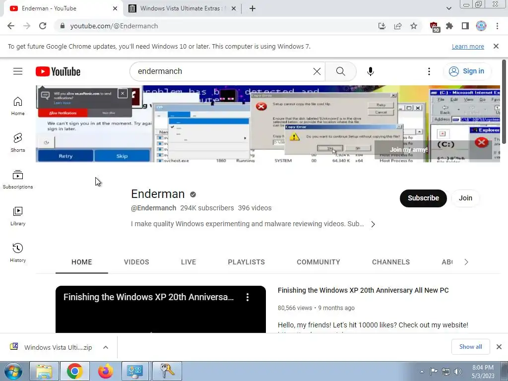Open the Chrome profile avatar
This screenshot has width=508, height=381.
click(x=481, y=26)
